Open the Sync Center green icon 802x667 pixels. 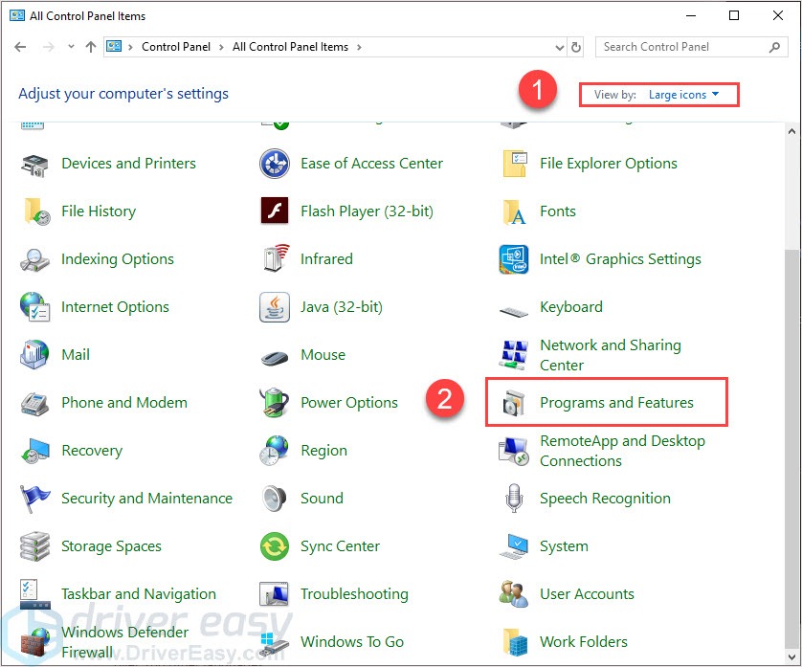[x=275, y=546]
